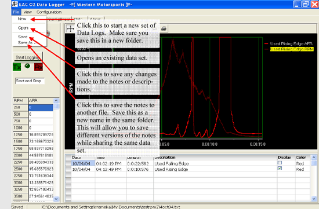The image size is (319, 209).
Task: Click the up arrow of RPM table scrollbar
Action: [x=56, y=101]
